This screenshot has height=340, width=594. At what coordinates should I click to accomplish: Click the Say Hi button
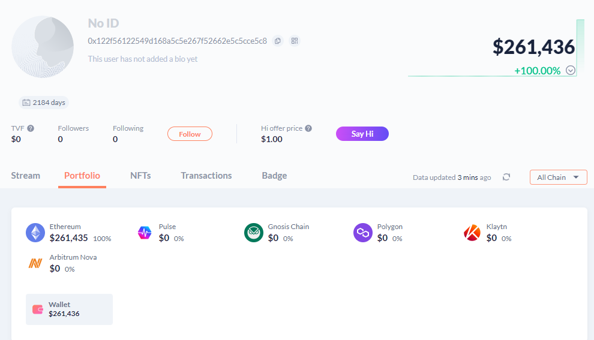pos(362,134)
